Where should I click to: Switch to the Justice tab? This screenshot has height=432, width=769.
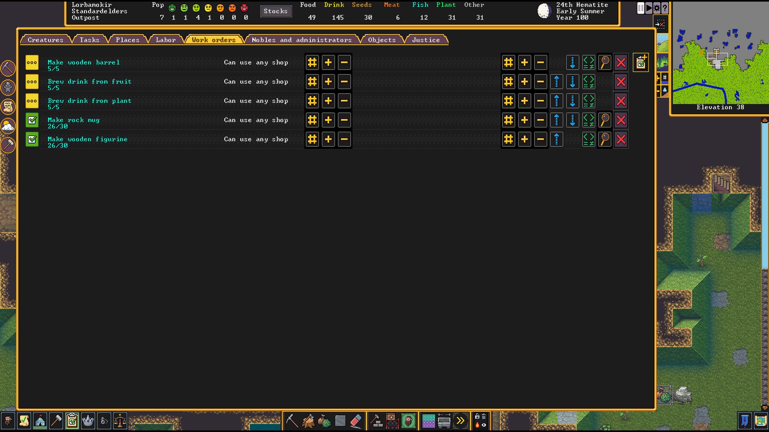tap(426, 40)
